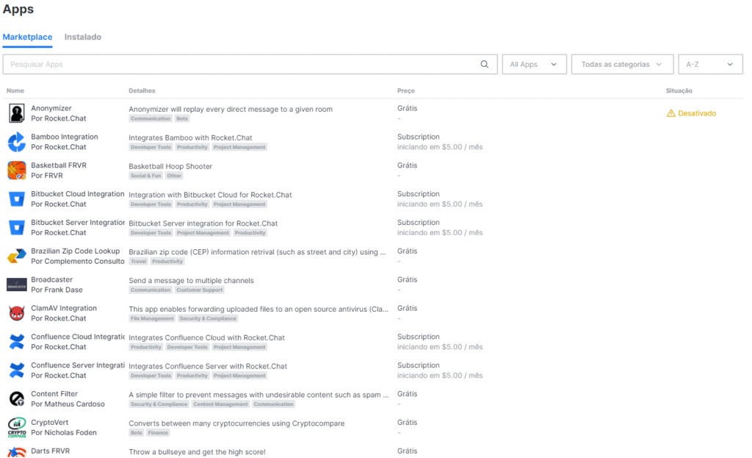Image resolution: width=752 pixels, height=458 pixels.
Task: Click the Customer Support tag
Action: 200,290
